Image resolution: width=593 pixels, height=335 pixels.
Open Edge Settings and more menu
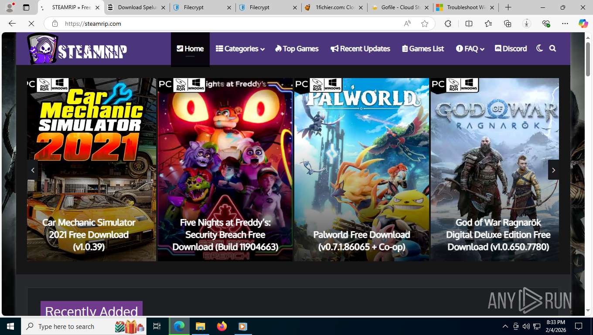pyautogui.click(x=565, y=24)
